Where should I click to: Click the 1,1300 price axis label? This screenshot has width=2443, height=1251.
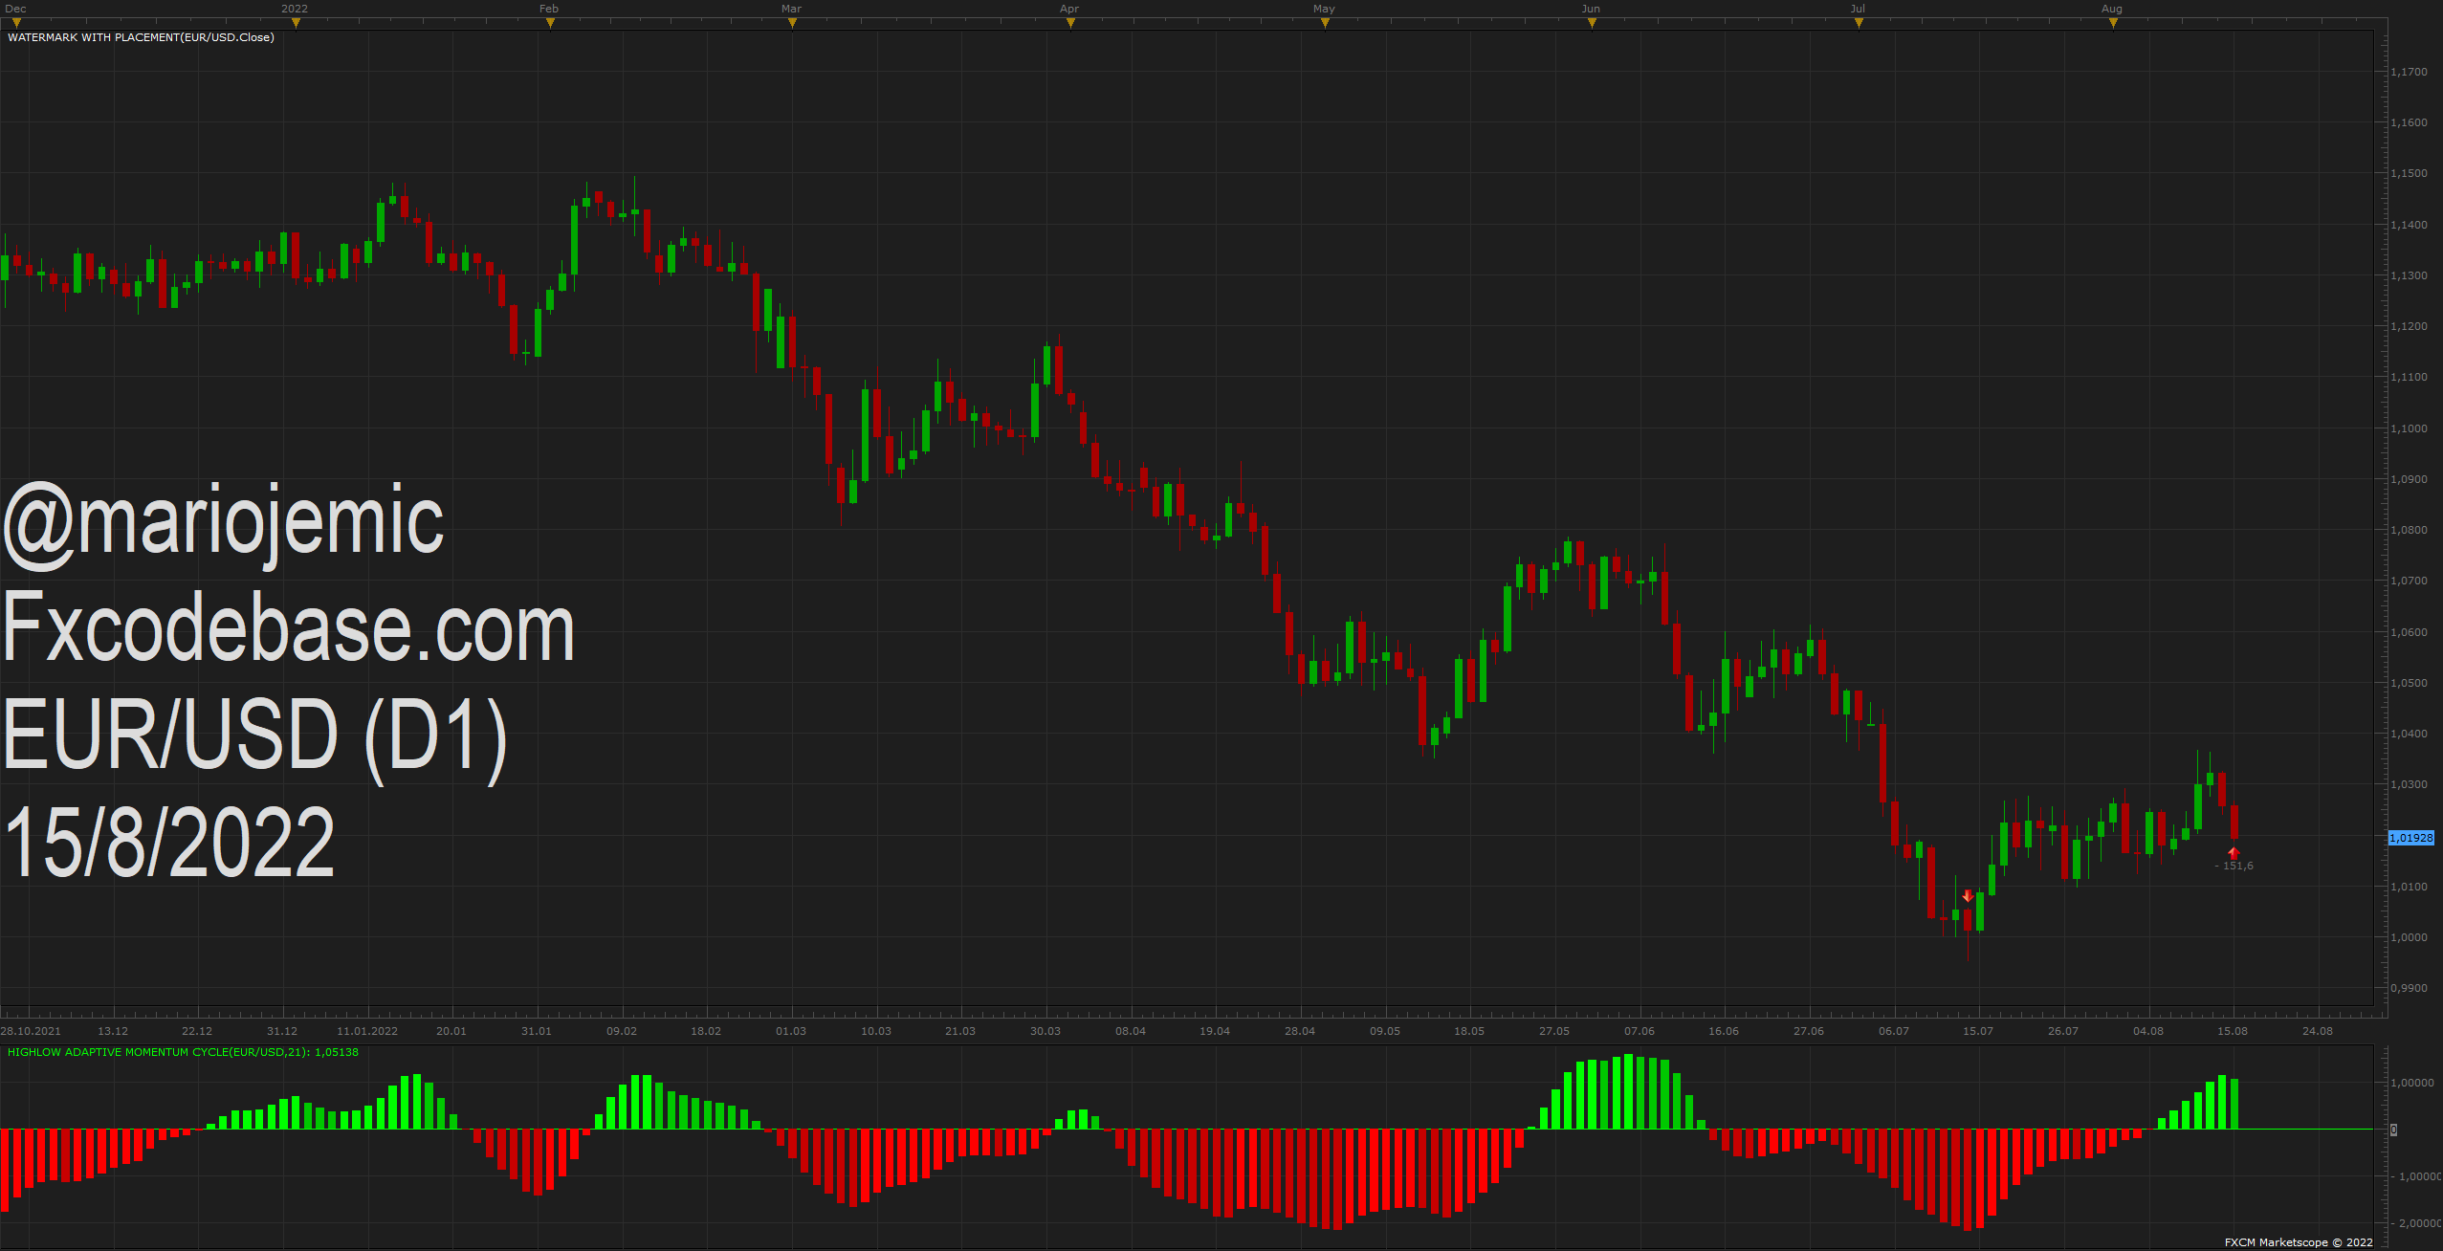(2409, 275)
